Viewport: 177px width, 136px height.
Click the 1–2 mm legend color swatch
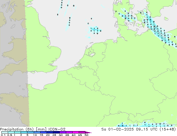[x=18, y=132]
